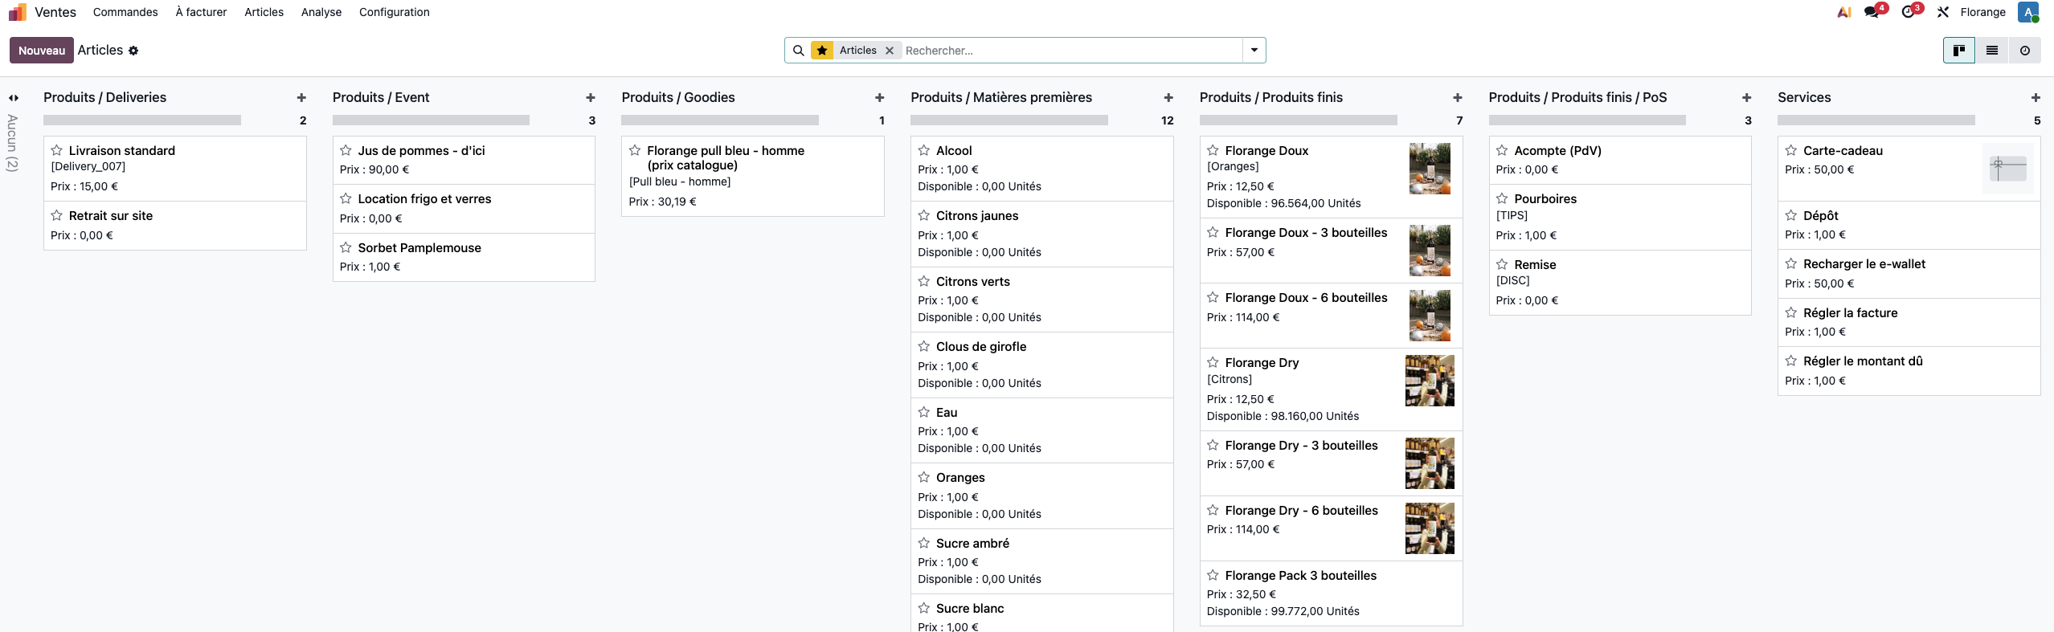Open the Citrons jaunes card

(1041, 234)
